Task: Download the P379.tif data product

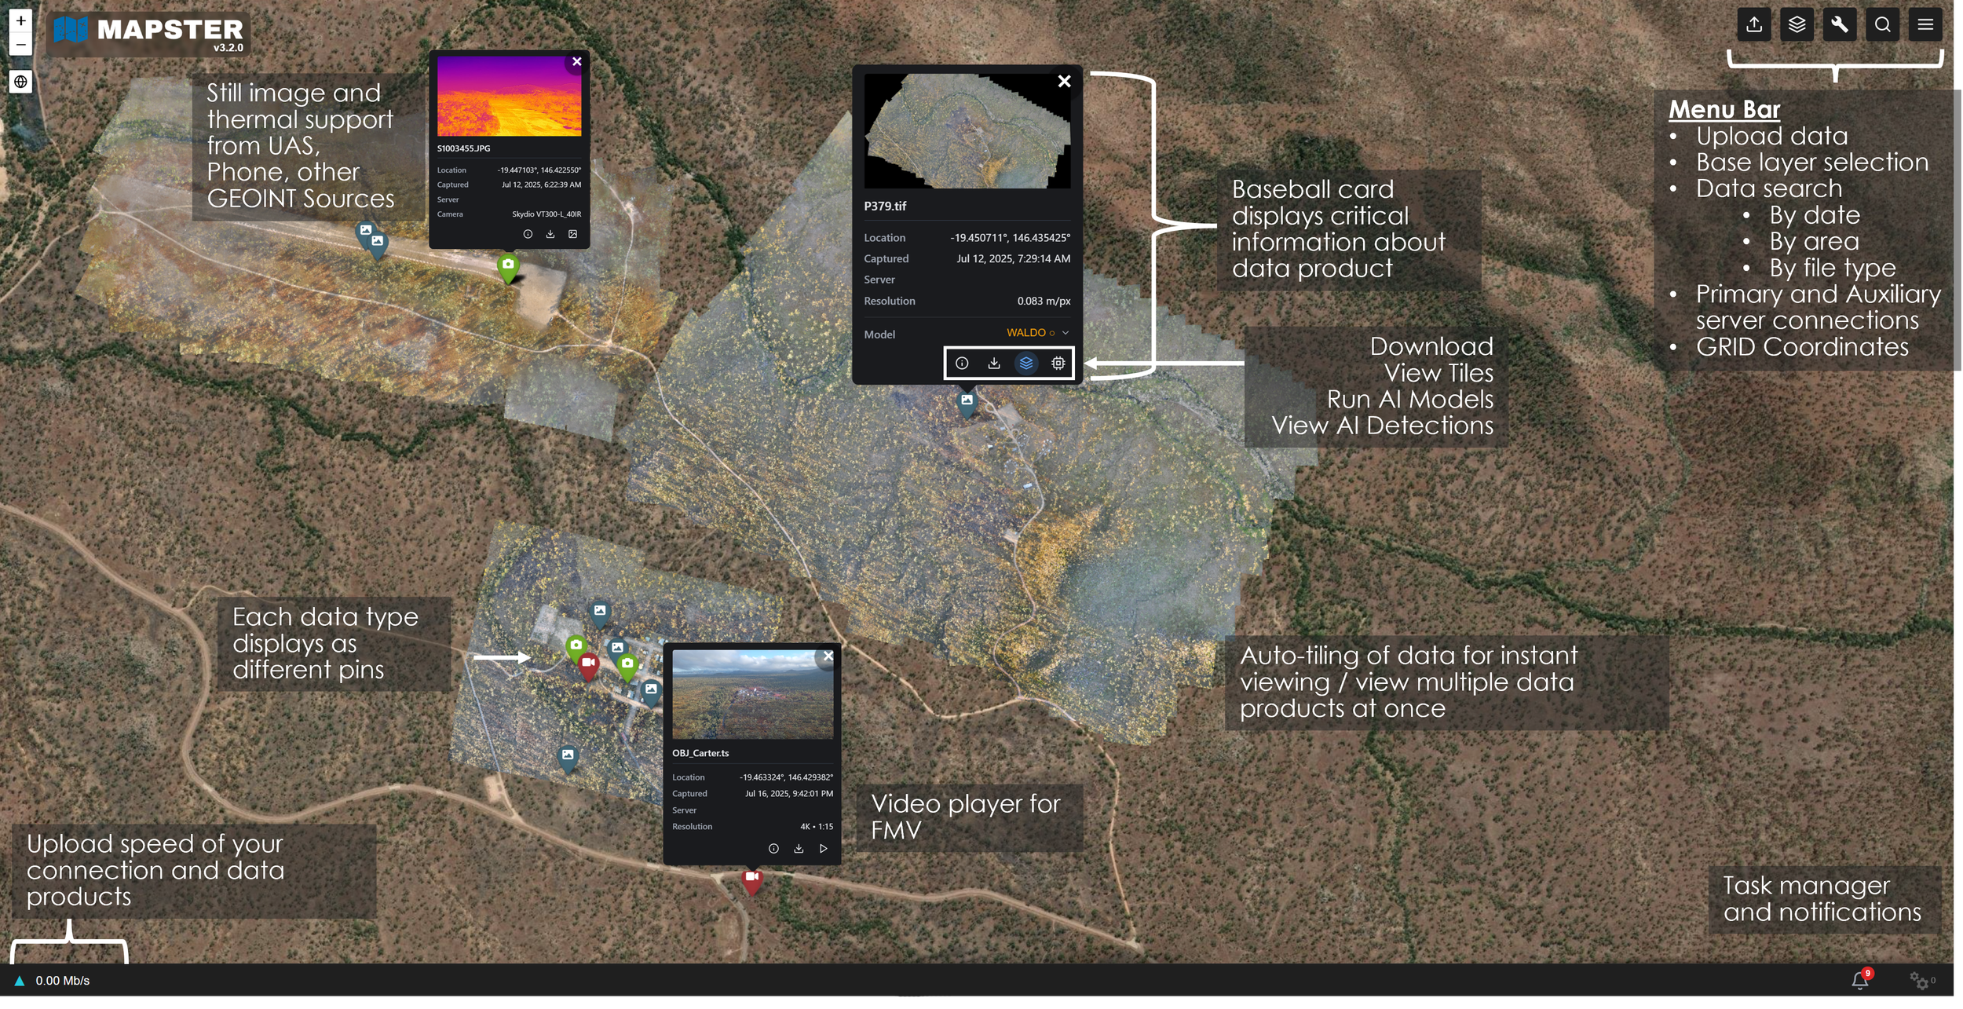Action: 994,363
